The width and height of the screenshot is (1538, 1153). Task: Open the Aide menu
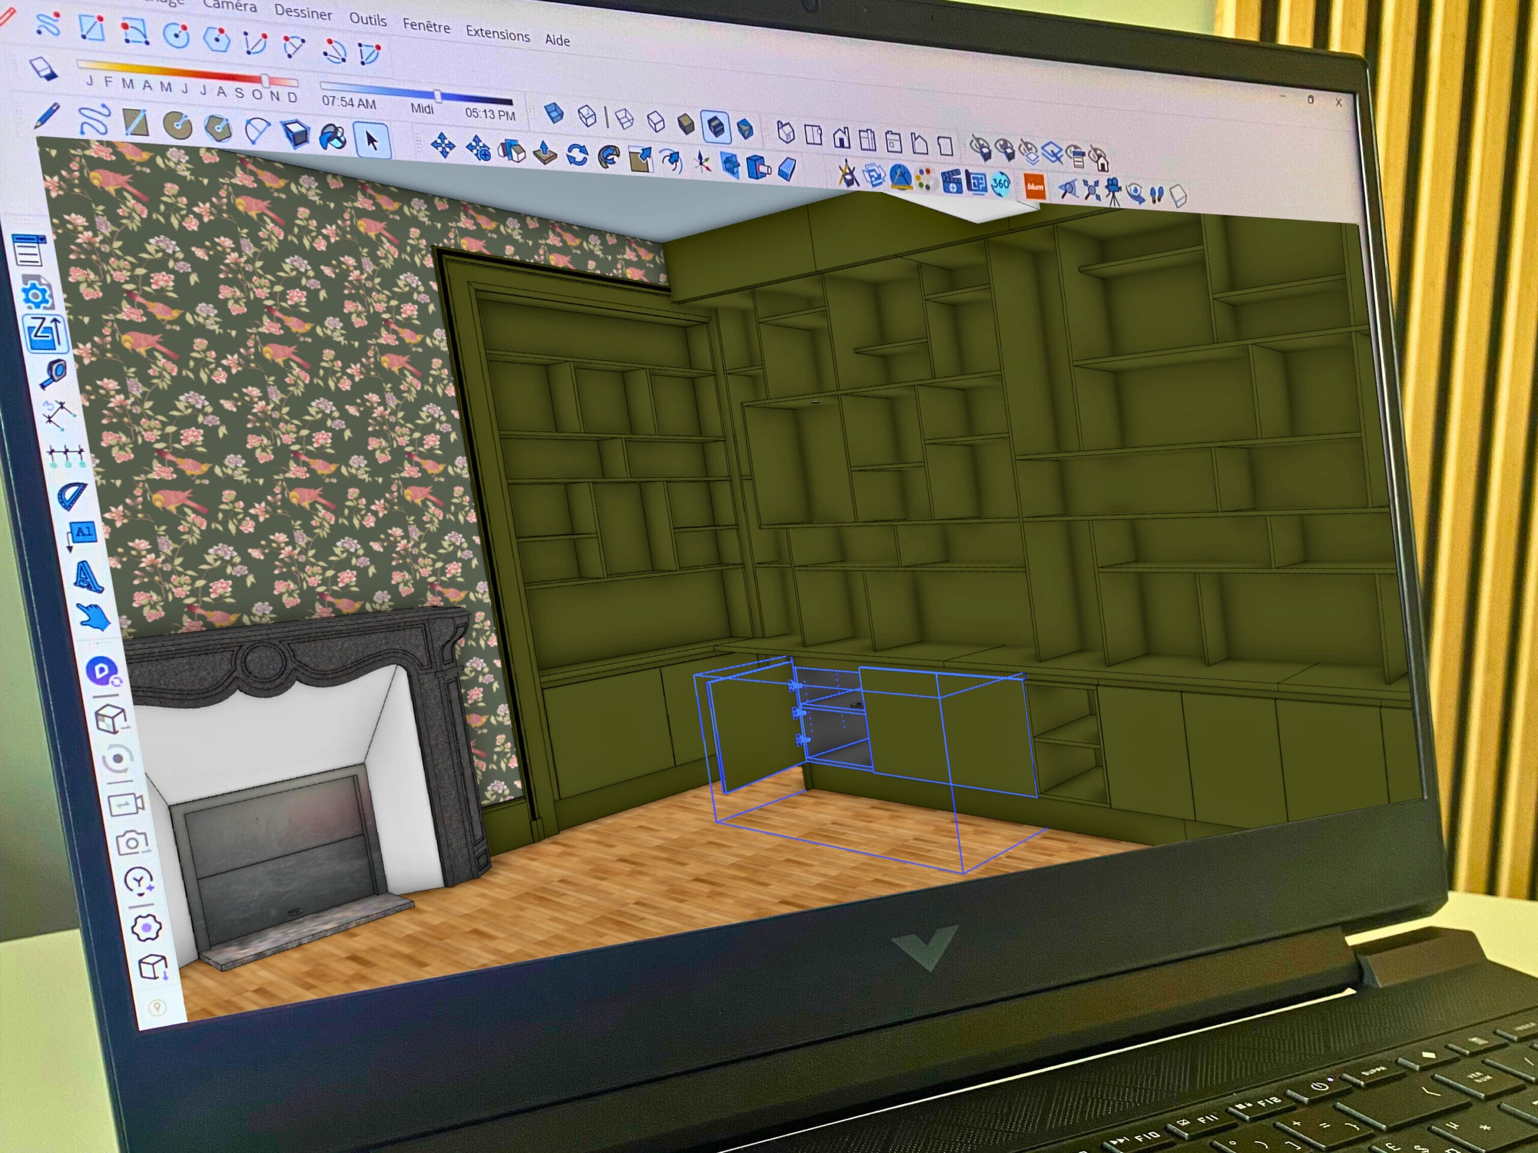[x=557, y=40]
